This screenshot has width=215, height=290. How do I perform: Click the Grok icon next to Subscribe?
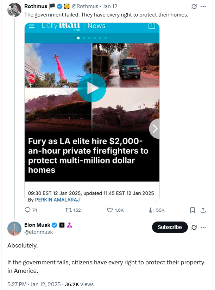click(193, 227)
